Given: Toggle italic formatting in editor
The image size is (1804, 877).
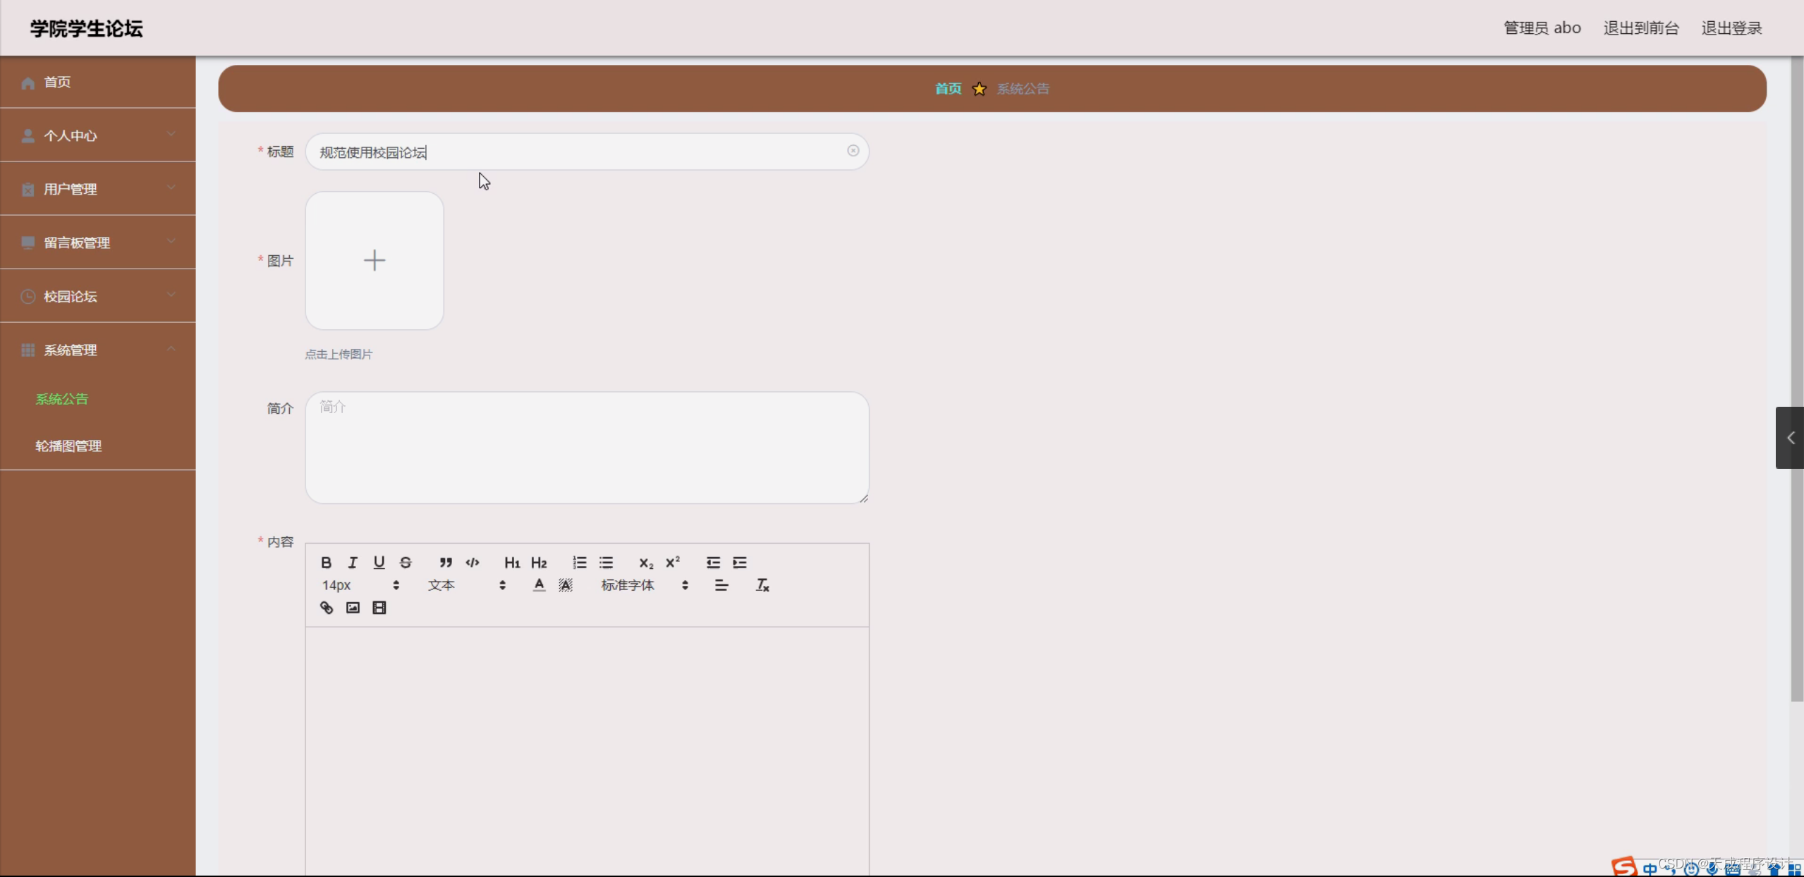Looking at the screenshot, I should [x=353, y=563].
